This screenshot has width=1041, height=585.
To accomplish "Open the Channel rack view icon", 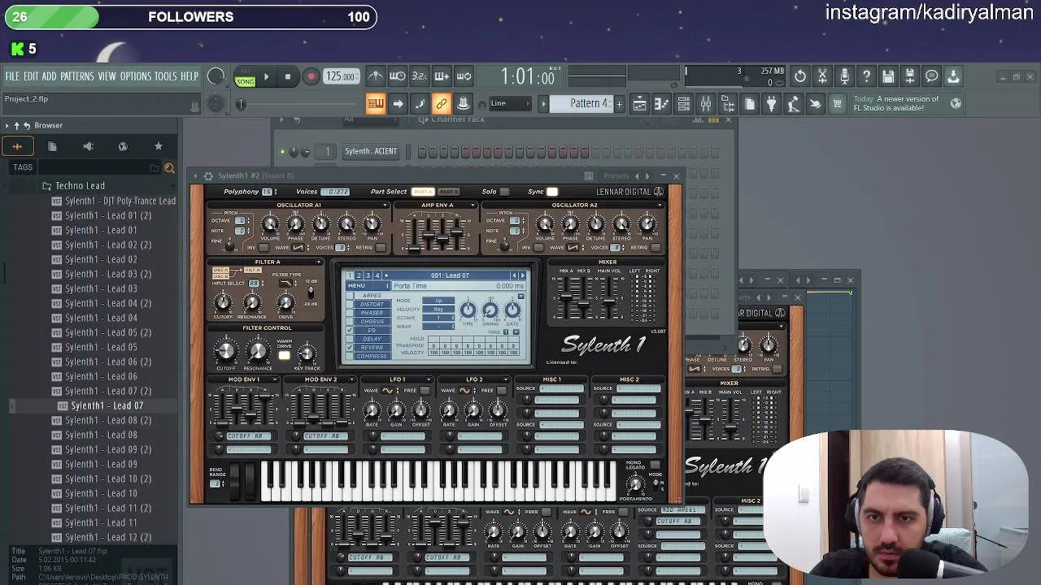I will point(683,103).
